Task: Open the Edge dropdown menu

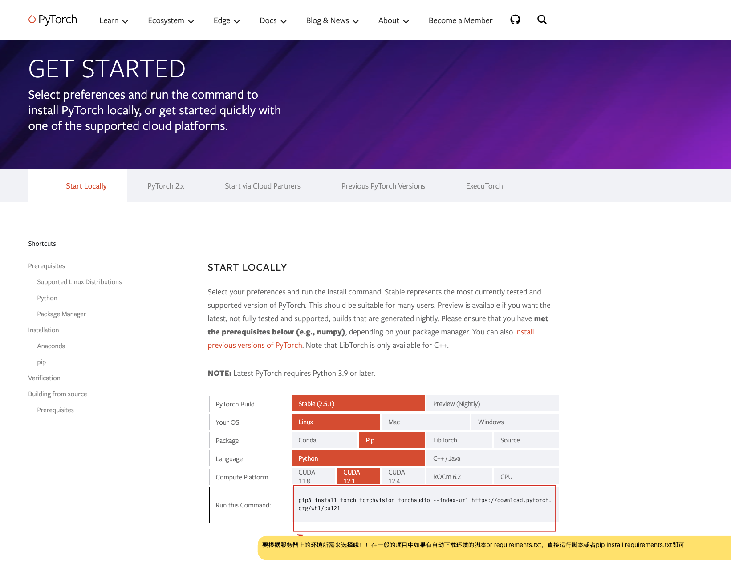Action: click(x=227, y=20)
